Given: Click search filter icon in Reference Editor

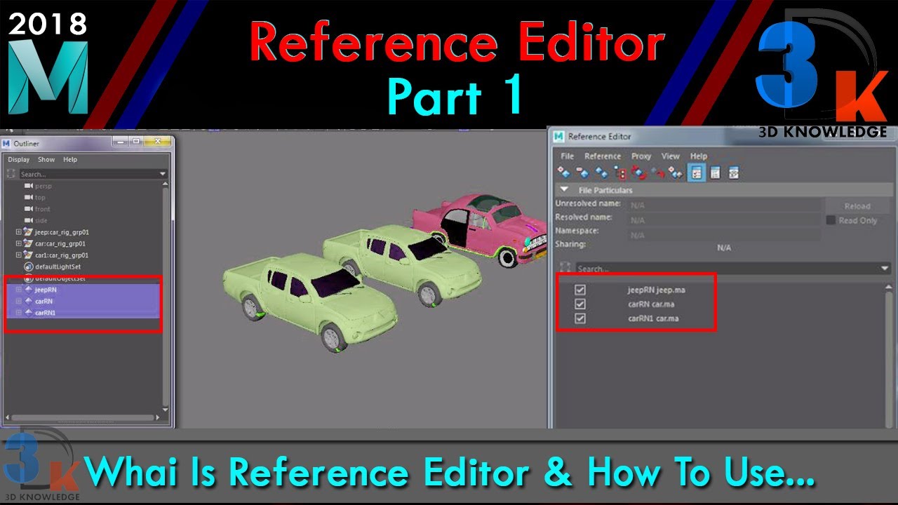Looking at the screenshot, I should tap(565, 269).
